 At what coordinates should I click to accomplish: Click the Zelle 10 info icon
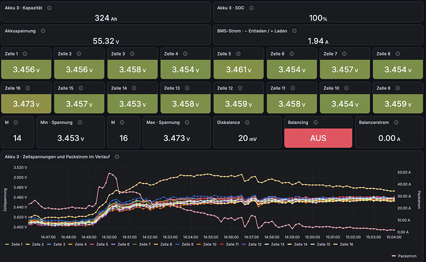[x=346, y=88]
